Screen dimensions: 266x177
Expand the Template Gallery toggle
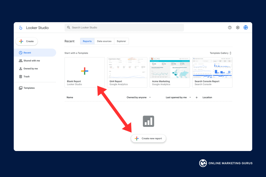pyautogui.click(x=221, y=53)
